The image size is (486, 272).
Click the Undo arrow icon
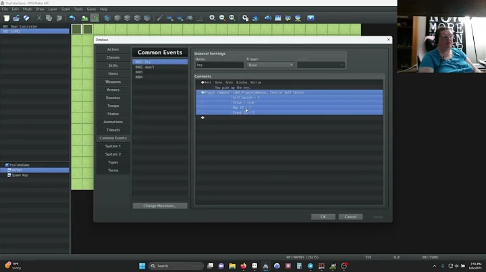tap(72, 18)
